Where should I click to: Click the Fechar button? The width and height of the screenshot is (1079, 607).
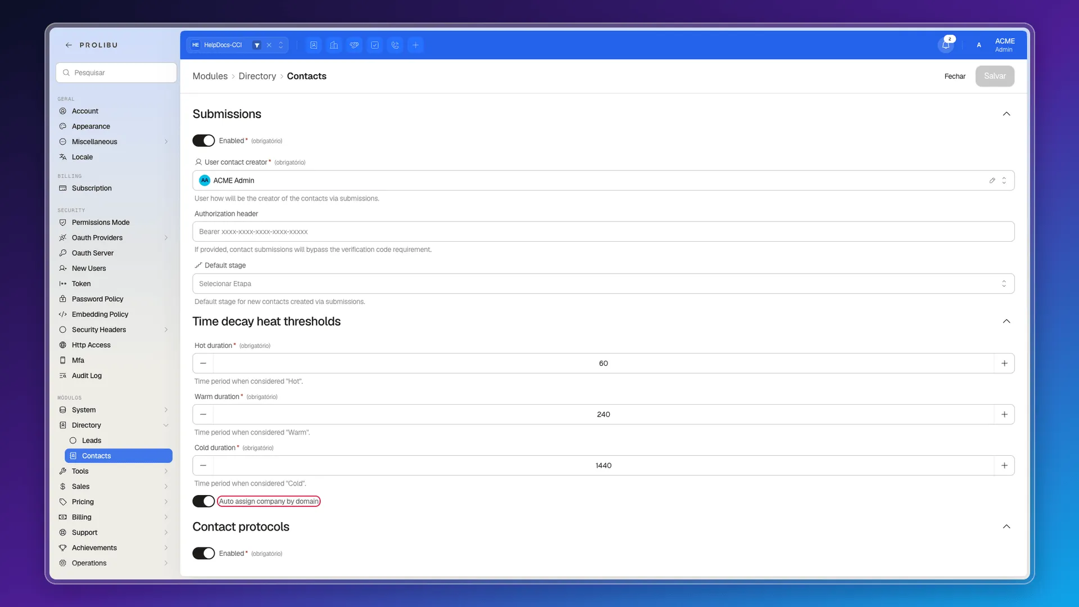[955, 76]
